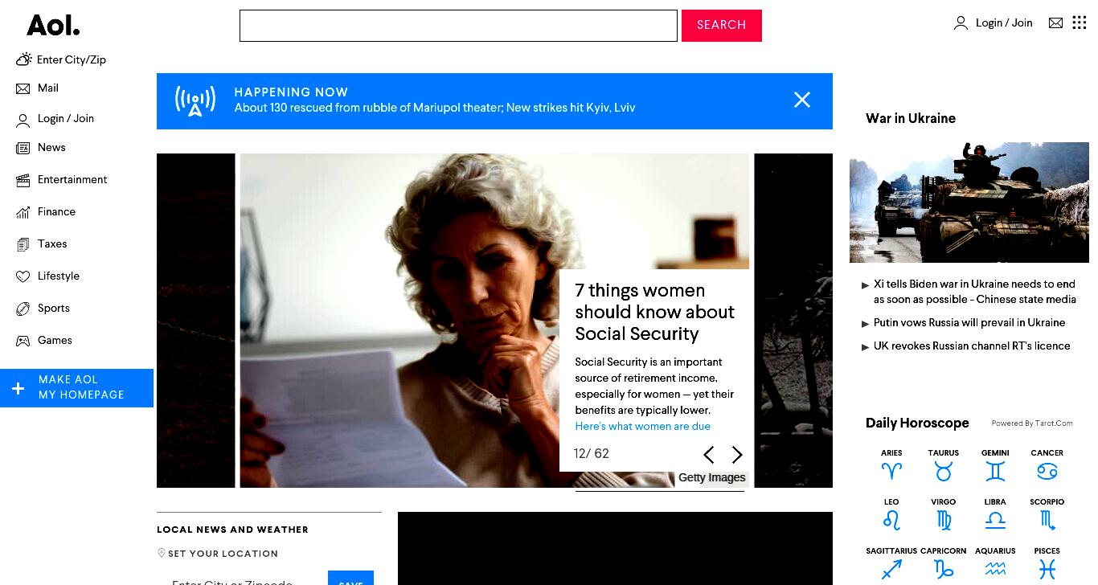Open the Taurus horoscope sign
The height and width of the screenshot is (585, 1098).
click(x=944, y=471)
